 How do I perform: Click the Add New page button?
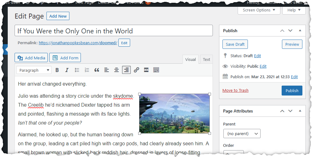tap(58, 16)
